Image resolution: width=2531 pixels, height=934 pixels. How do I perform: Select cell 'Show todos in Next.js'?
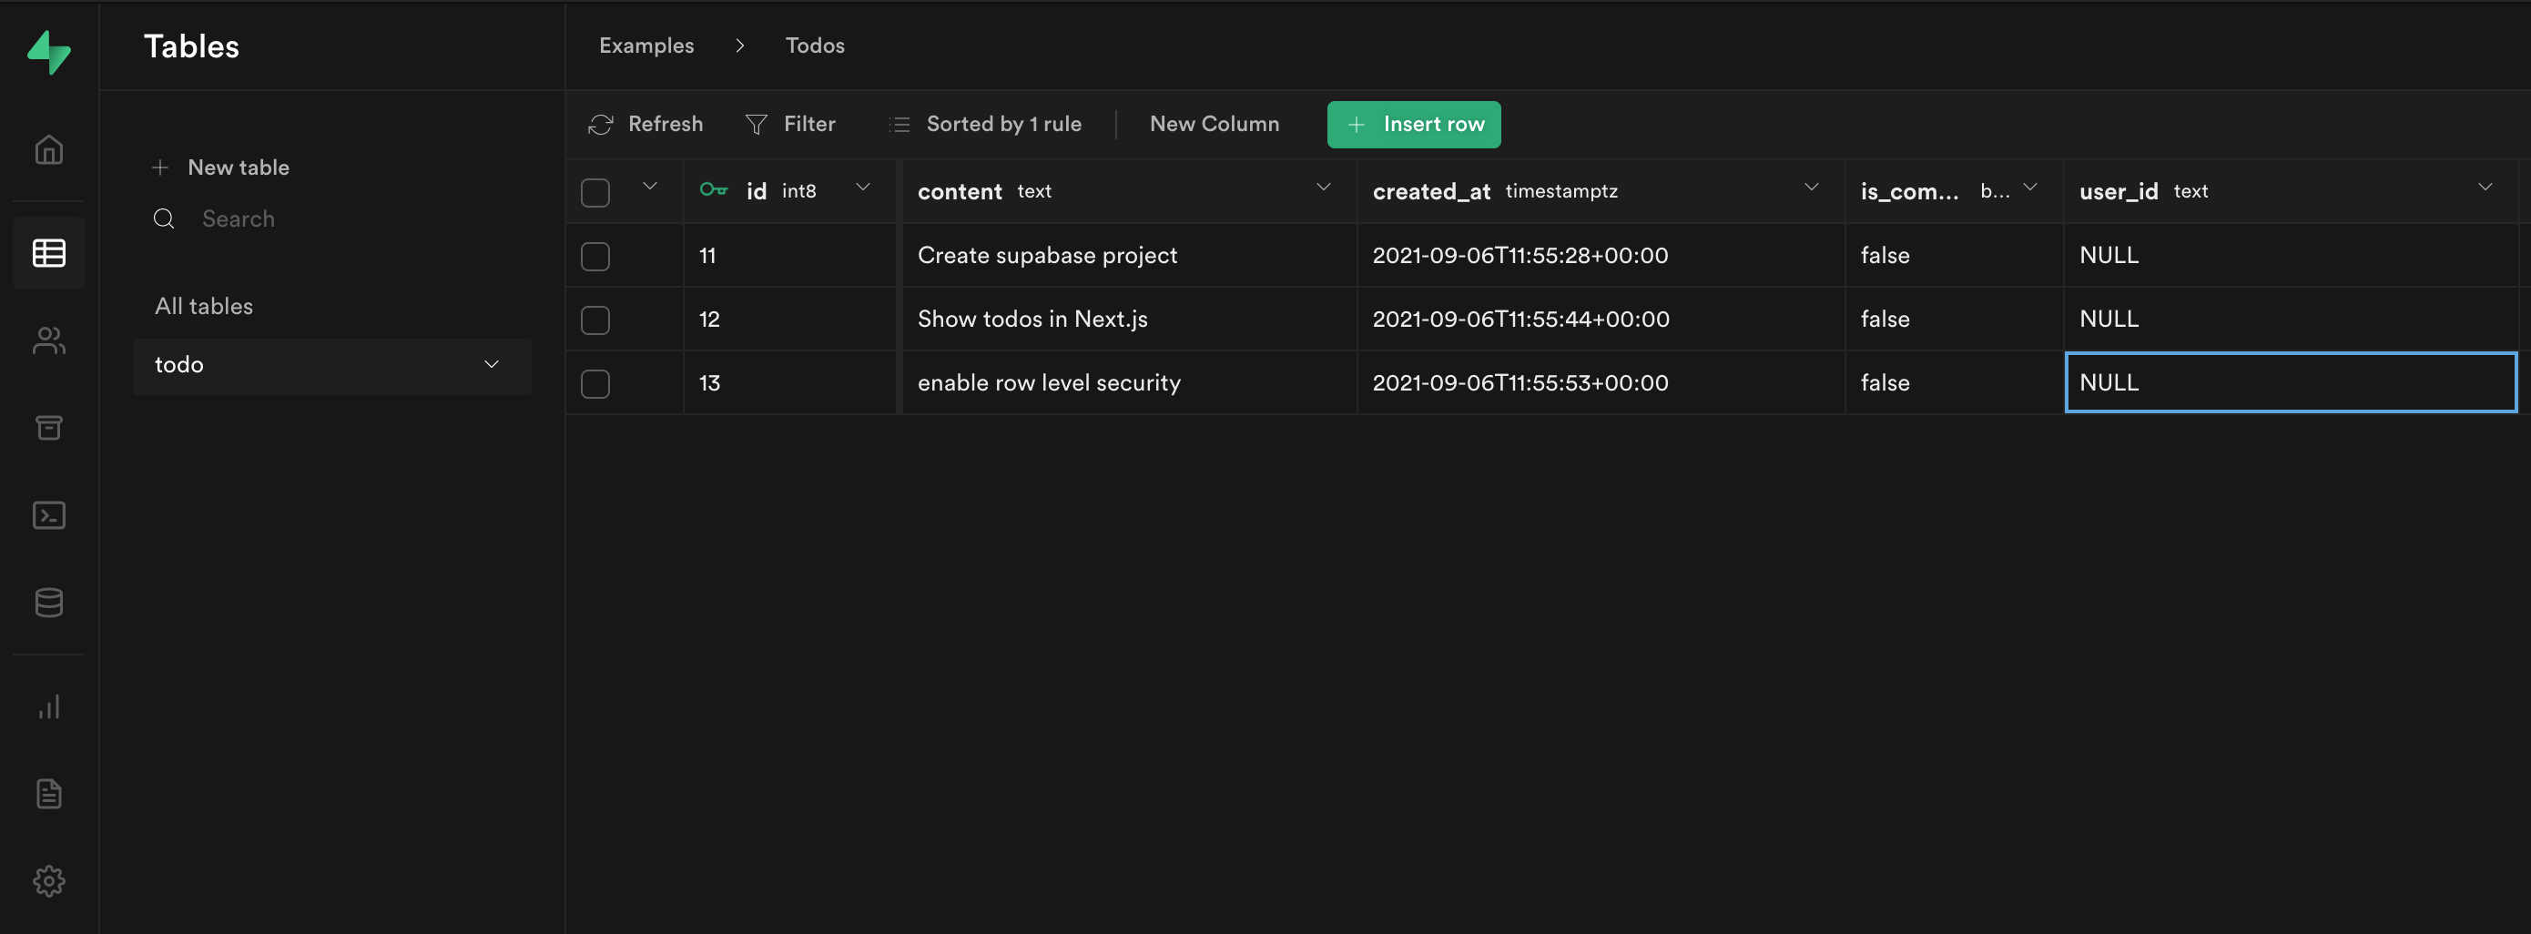coord(1128,320)
